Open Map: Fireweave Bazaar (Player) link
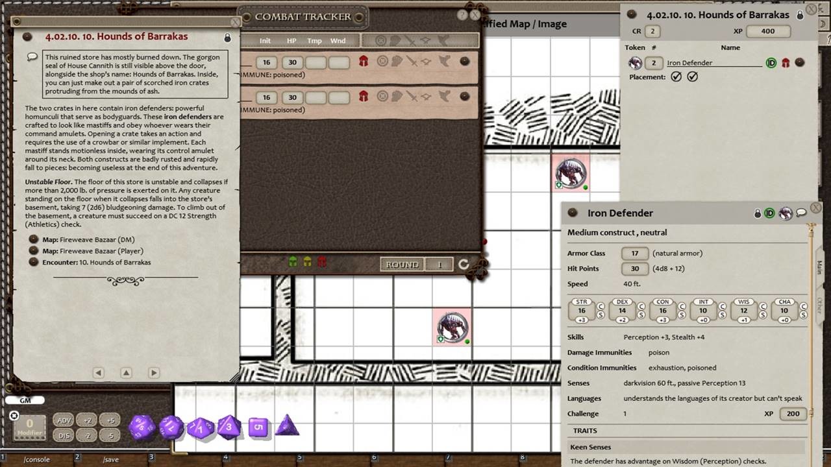This screenshot has height=467, width=831. (34, 251)
